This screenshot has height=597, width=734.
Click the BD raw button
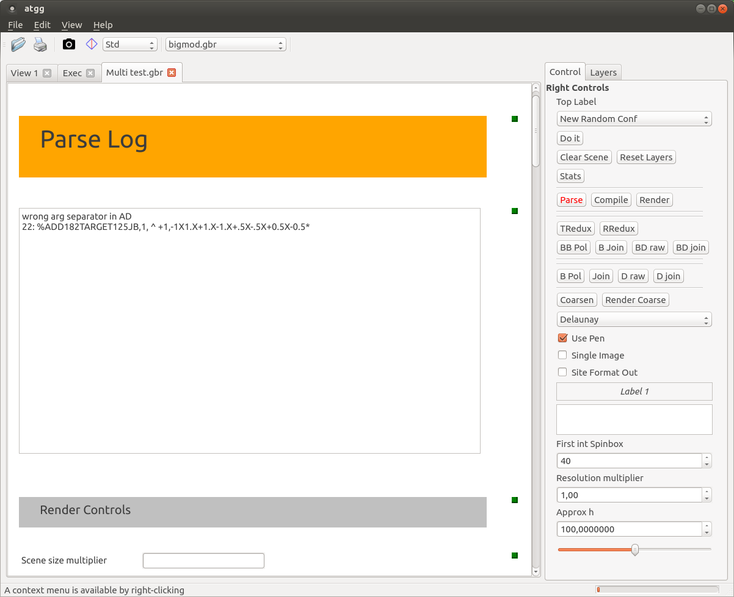click(x=650, y=248)
